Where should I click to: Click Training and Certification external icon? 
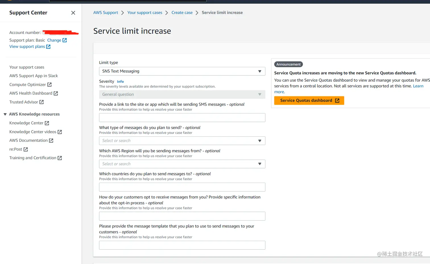(60, 158)
